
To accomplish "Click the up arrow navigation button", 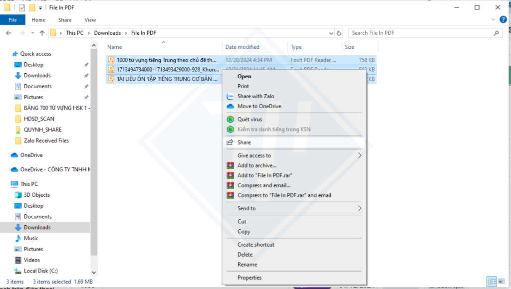I will (42, 33).
